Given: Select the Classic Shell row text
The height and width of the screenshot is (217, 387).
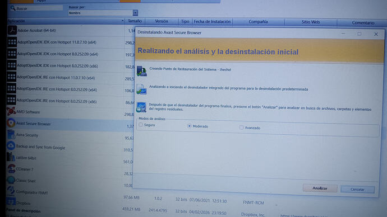Looking at the screenshot, I should click(26, 181).
